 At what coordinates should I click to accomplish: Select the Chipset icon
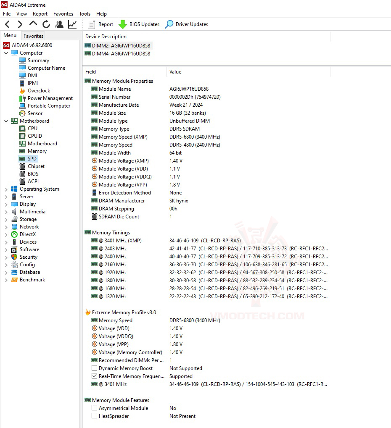[x=22, y=166]
